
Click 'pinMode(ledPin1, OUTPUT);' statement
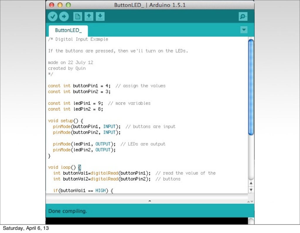click(x=84, y=144)
